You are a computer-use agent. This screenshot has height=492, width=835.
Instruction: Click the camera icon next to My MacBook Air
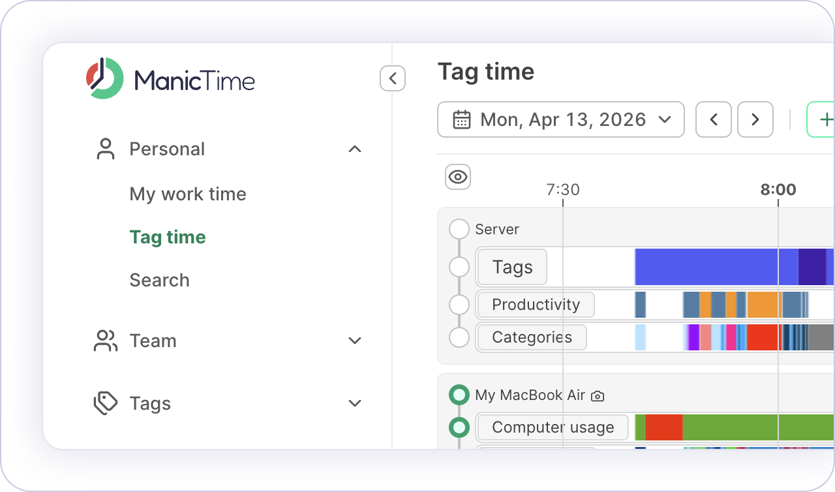pos(598,395)
